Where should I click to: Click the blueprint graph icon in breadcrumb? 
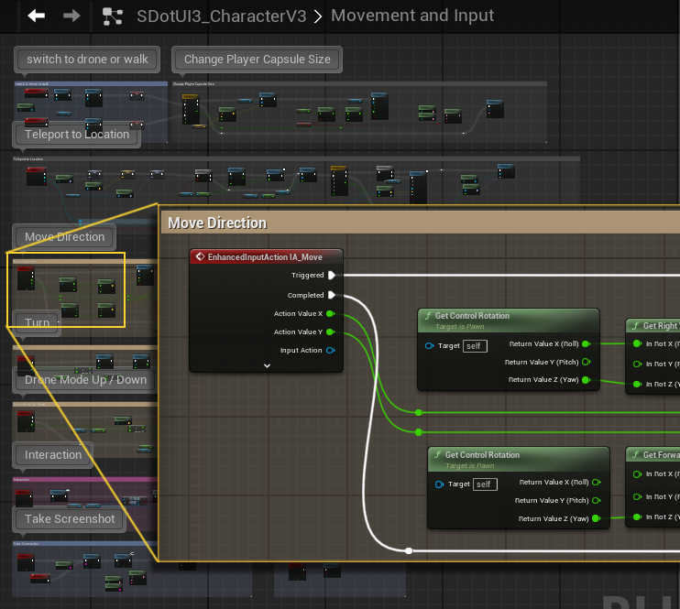(113, 16)
